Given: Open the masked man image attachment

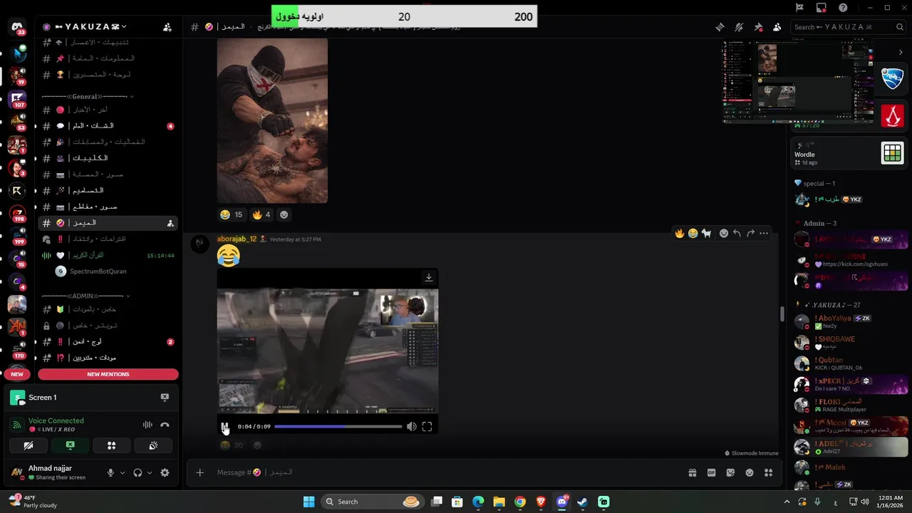Looking at the screenshot, I should (x=272, y=120).
